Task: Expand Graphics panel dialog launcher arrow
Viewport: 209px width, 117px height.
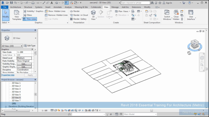Action: (68, 23)
